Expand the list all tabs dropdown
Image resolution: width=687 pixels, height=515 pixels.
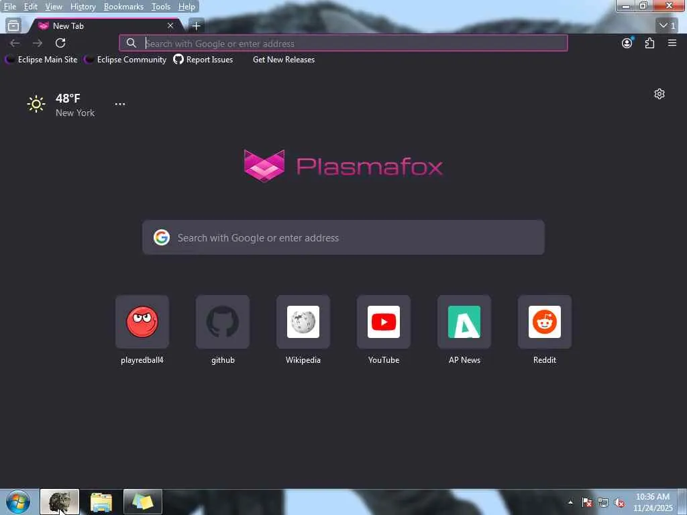(x=667, y=25)
